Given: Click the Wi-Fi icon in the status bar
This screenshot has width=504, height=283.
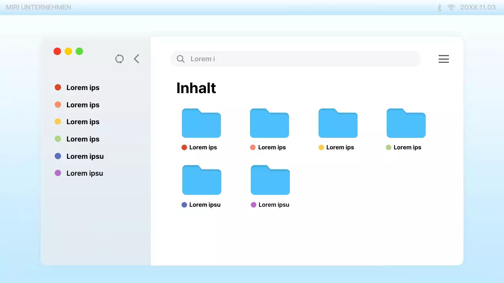Looking at the screenshot, I should click(451, 7).
